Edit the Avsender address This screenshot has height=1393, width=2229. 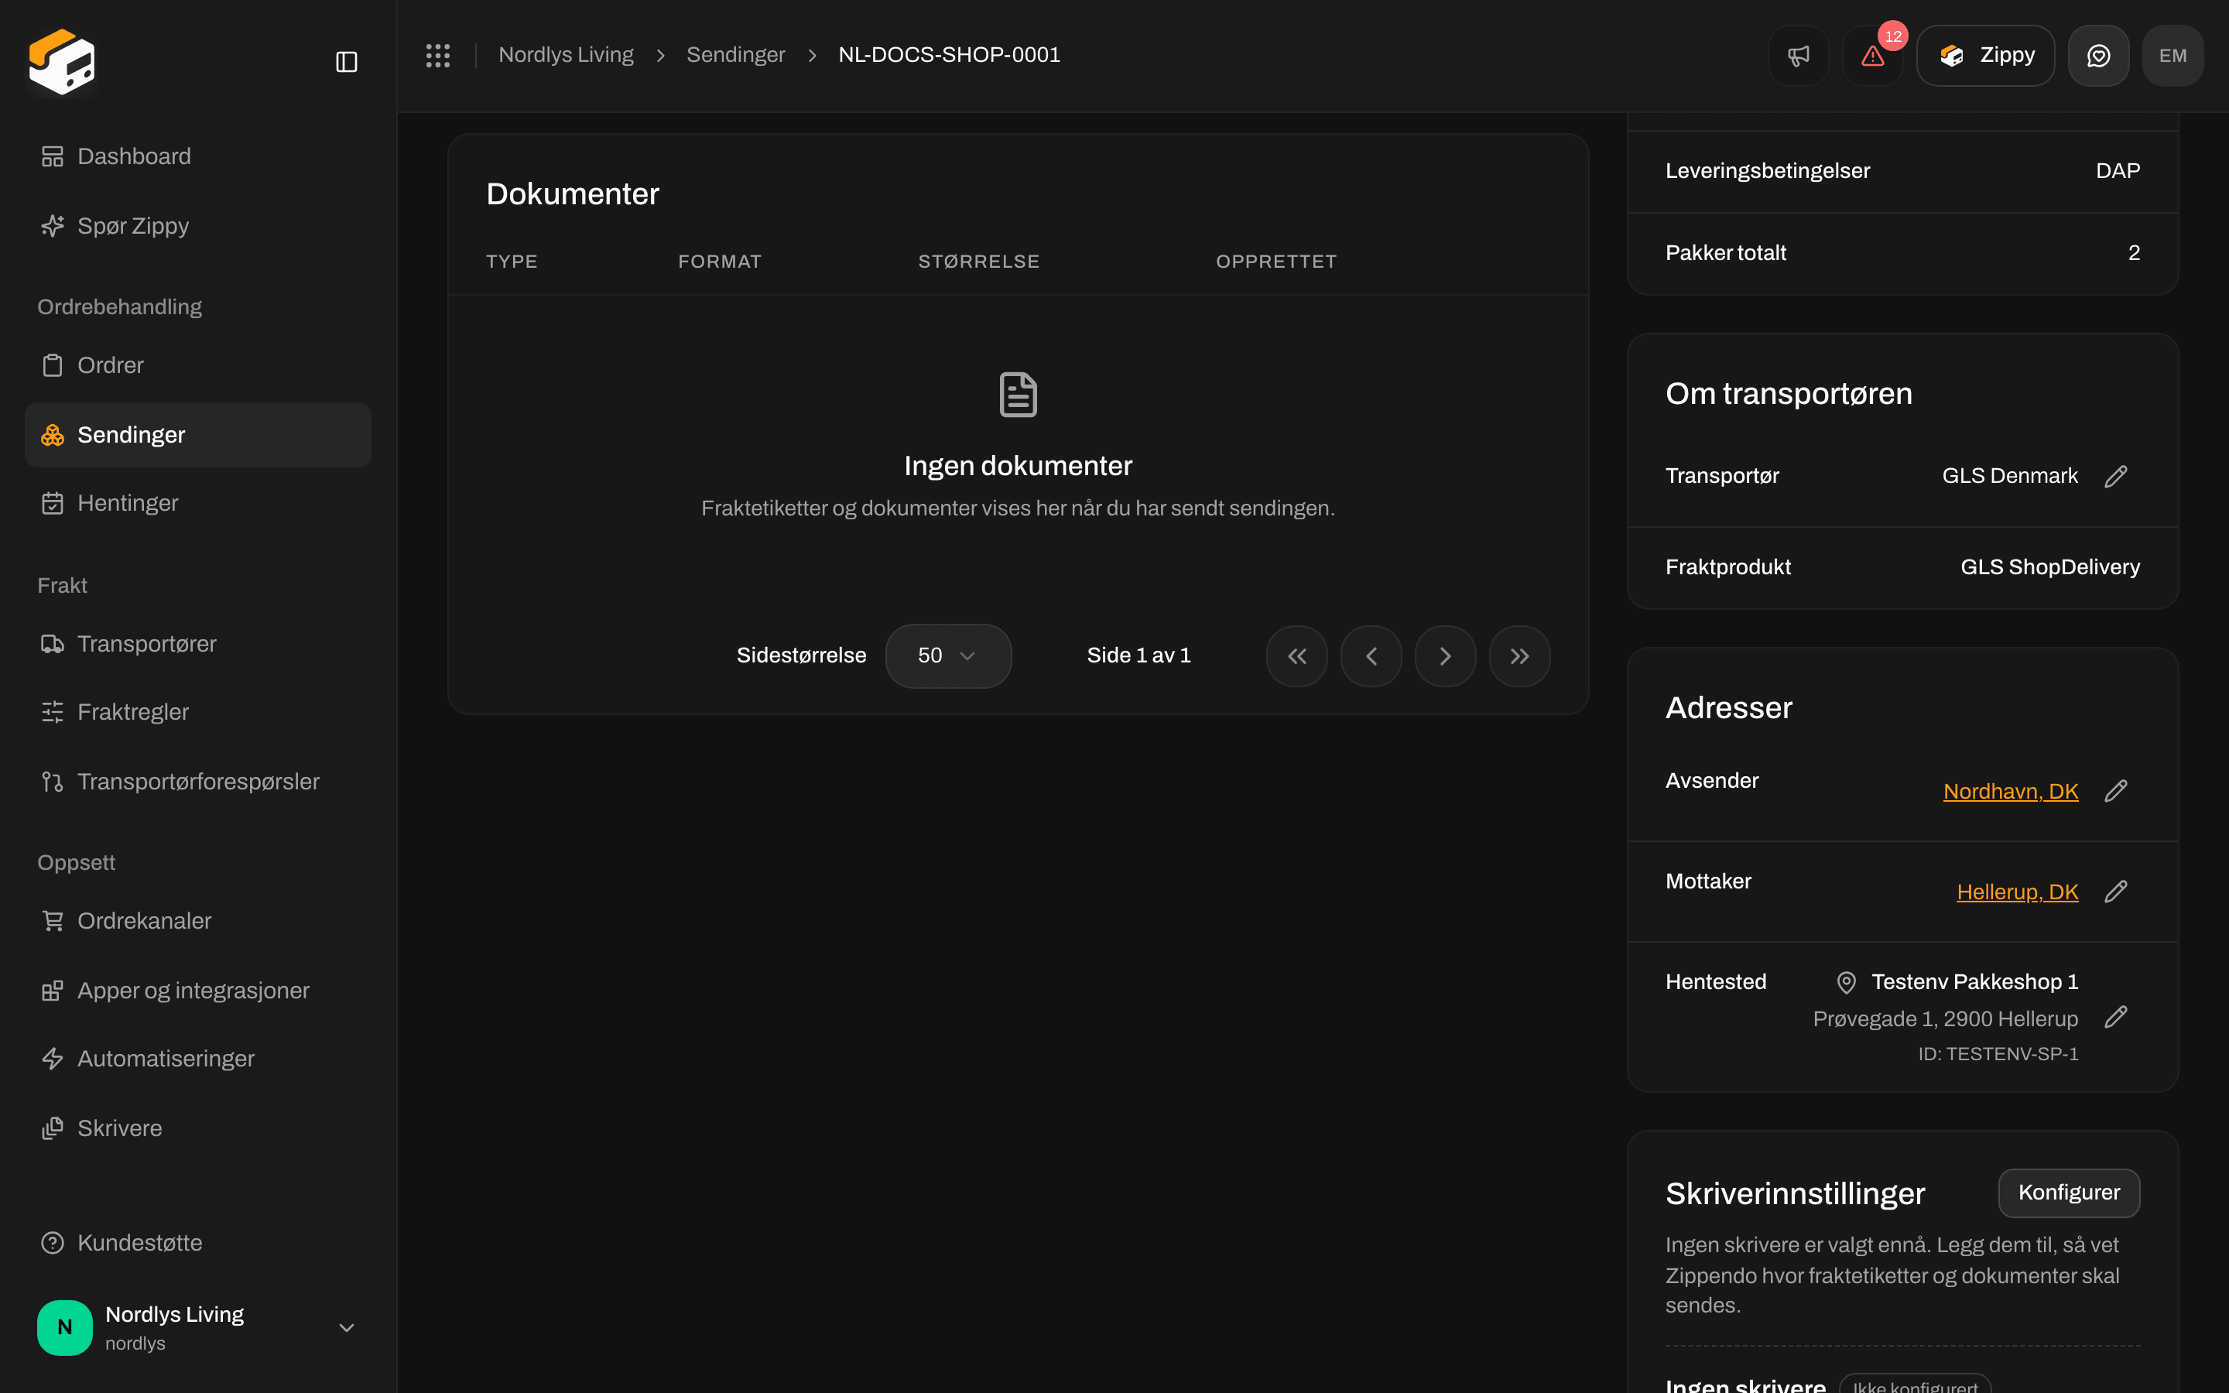[2116, 790]
